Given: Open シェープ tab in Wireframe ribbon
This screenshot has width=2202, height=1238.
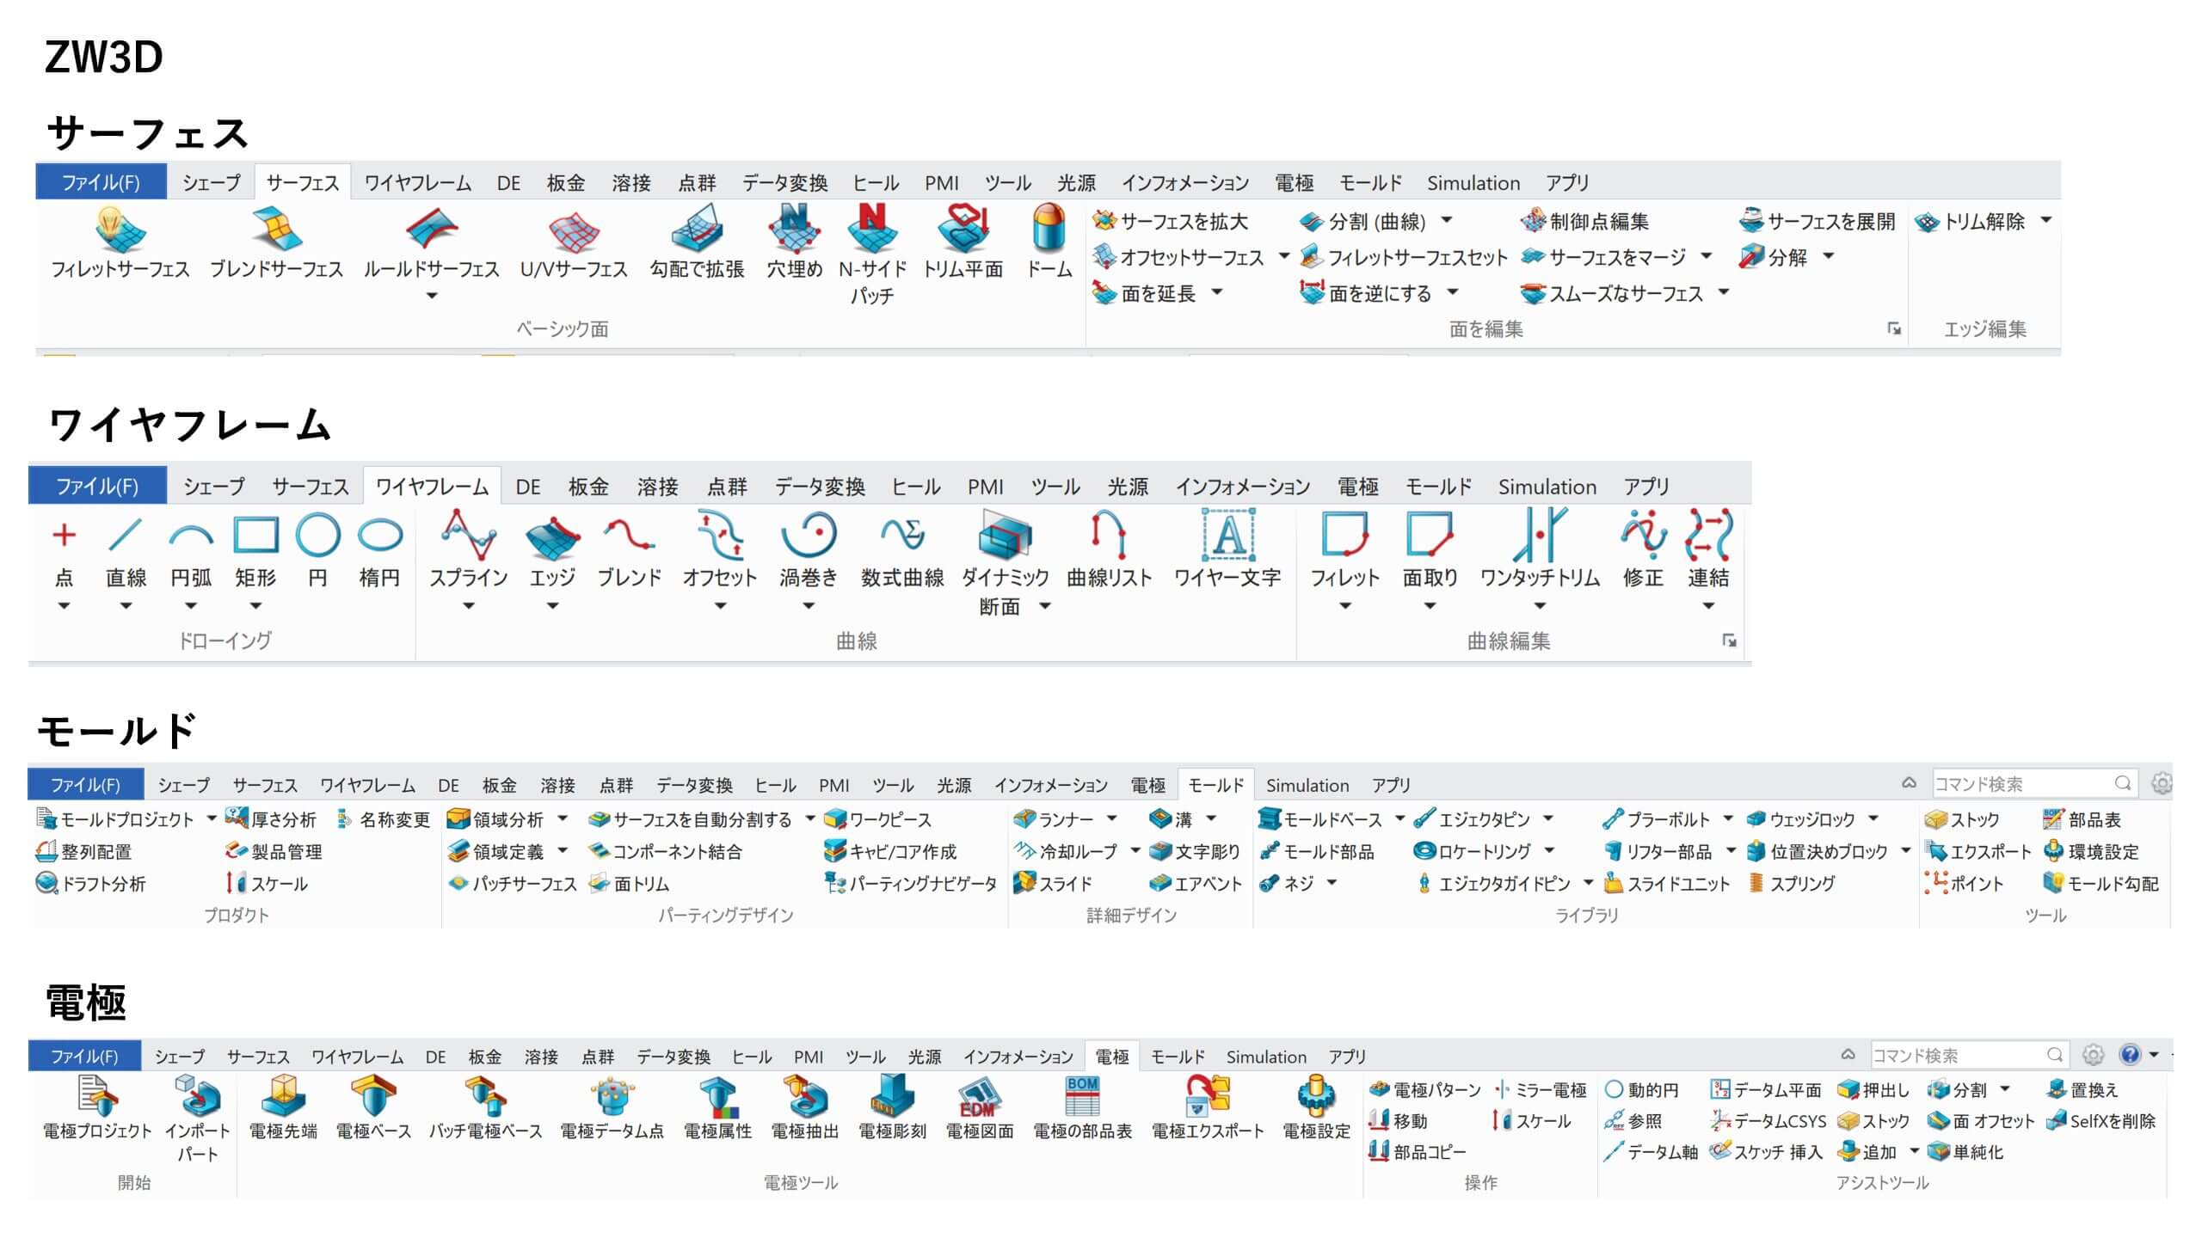Looking at the screenshot, I should tap(213, 487).
